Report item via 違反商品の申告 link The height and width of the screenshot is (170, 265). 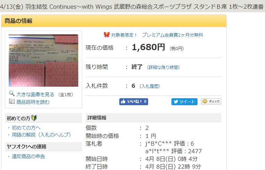[x=29, y=156]
